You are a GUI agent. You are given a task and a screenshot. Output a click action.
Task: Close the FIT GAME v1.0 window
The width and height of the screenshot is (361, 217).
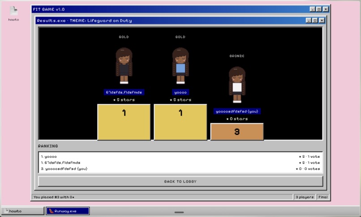click(326, 9)
